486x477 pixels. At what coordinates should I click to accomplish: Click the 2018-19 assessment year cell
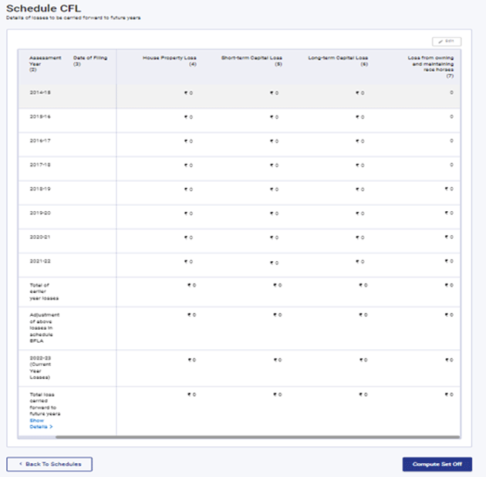click(40, 189)
